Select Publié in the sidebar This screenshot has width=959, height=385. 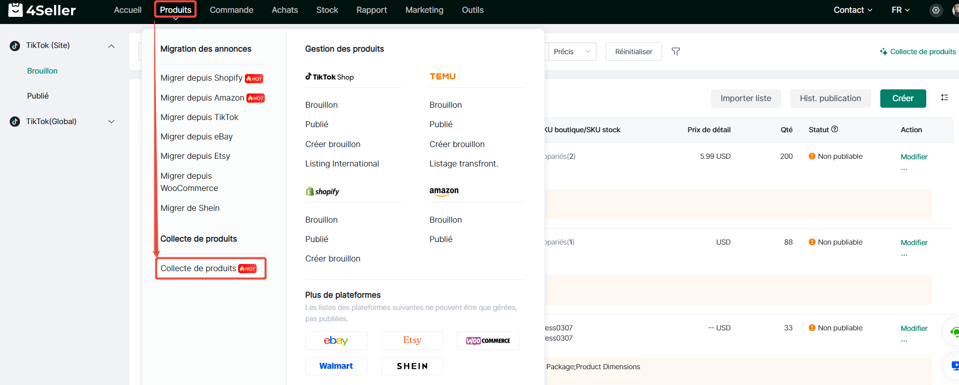38,96
